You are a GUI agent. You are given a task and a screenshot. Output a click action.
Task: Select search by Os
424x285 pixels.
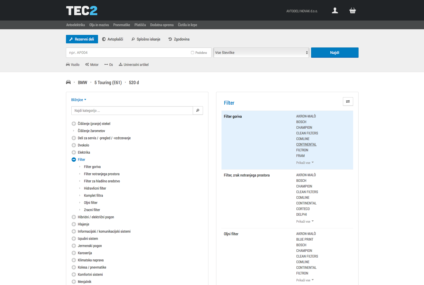(109, 65)
